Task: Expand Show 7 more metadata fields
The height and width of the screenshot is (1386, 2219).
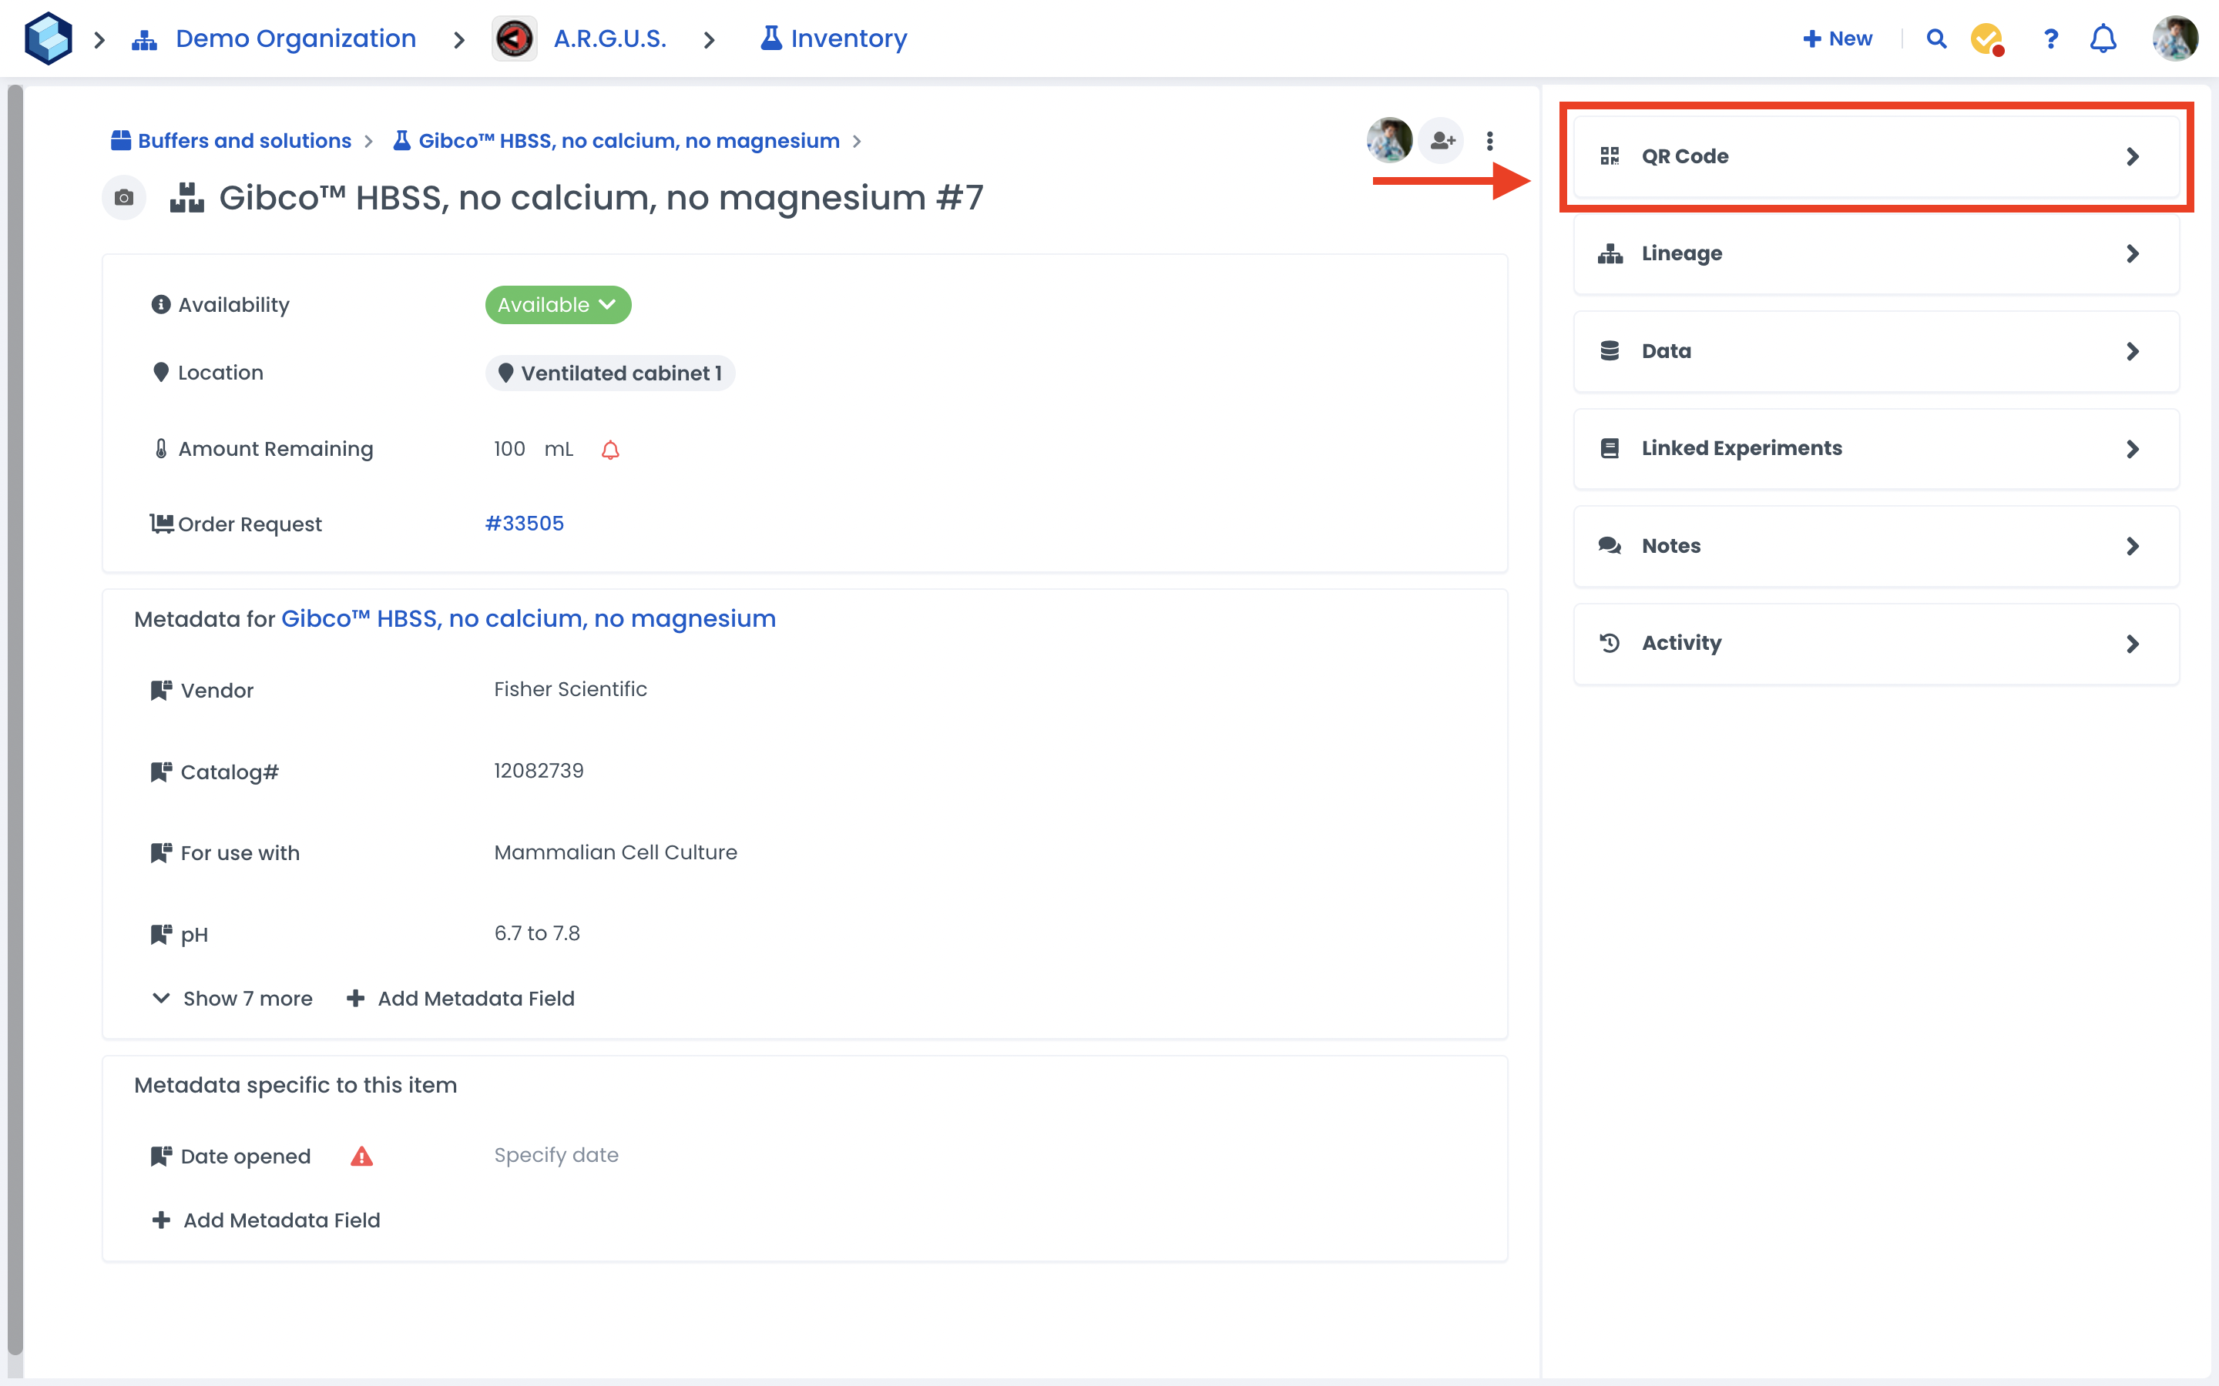Action: pyautogui.click(x=233, y=998)
